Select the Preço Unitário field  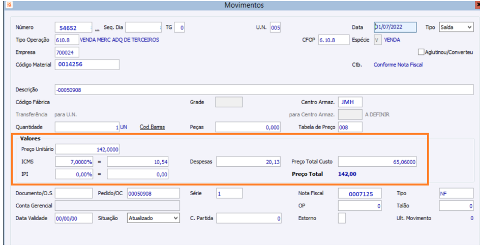point(87,149)
